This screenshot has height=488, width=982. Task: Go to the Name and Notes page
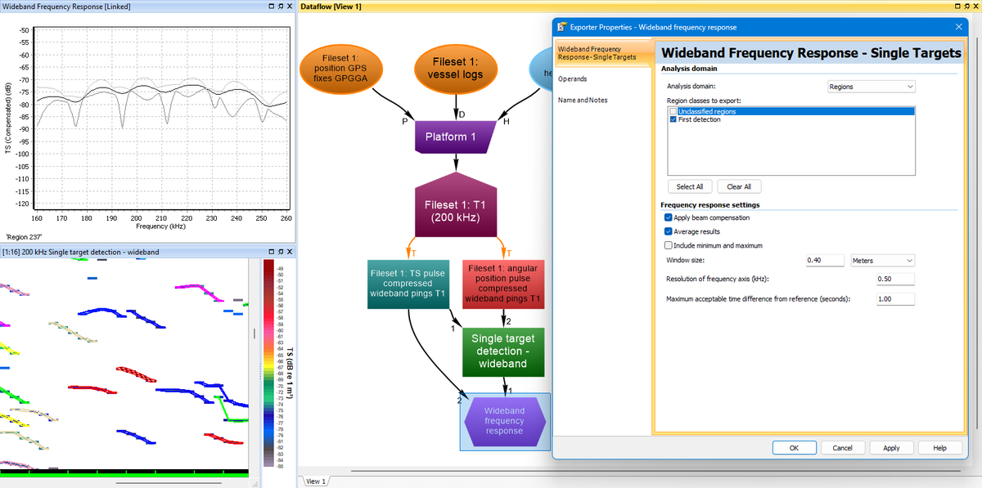582,100
